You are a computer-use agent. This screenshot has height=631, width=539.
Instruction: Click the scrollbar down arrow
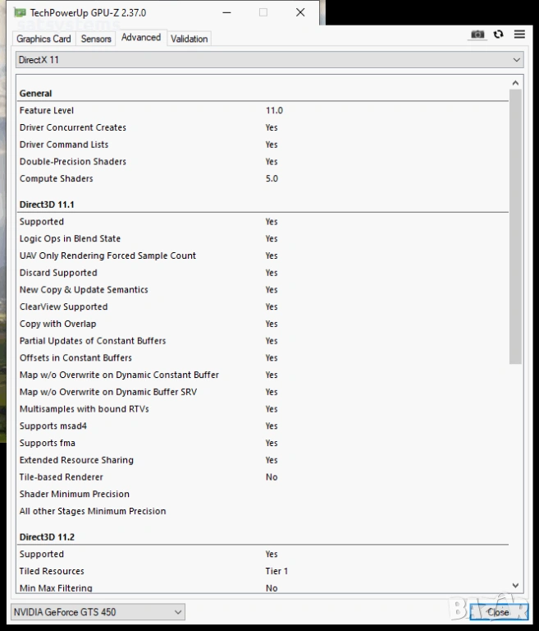pos(515,585)
